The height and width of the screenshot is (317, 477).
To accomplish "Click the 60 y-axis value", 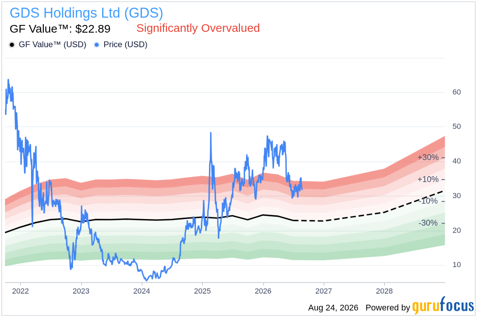I will coord(457,92).
